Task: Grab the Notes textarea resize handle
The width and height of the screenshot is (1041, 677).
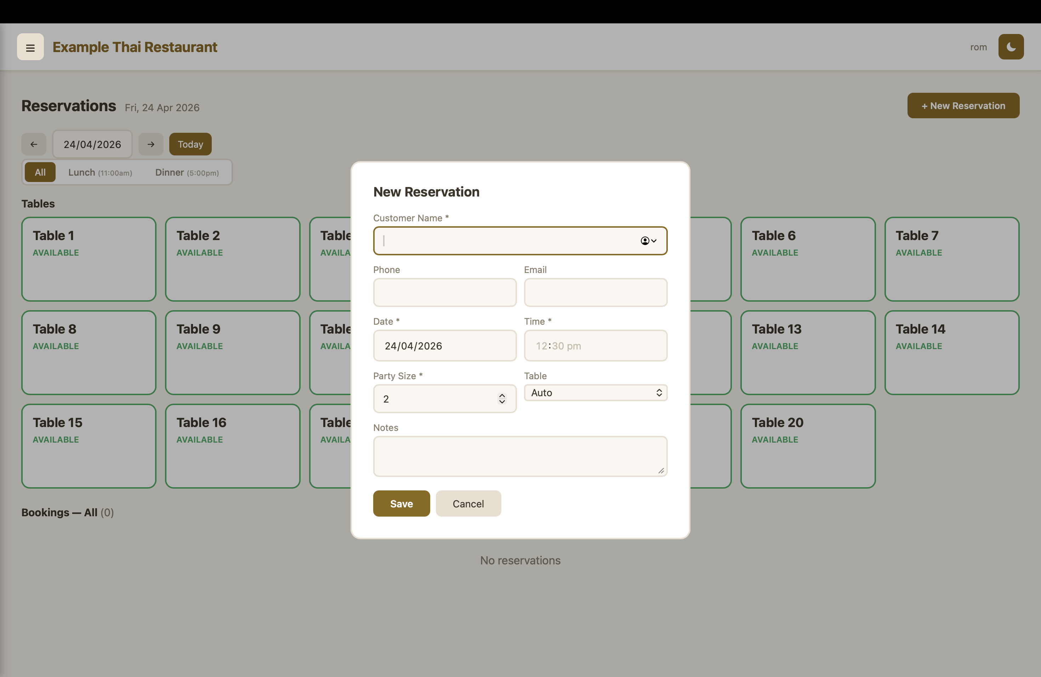Action: pos(661,471)
